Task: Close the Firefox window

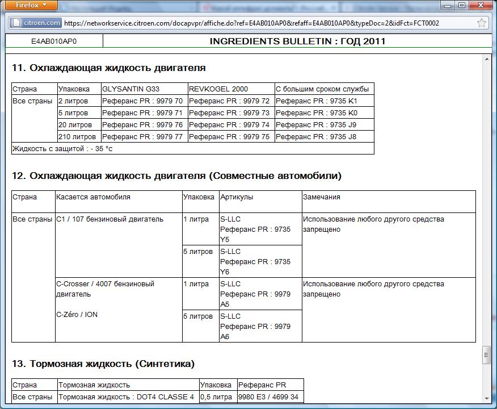Action: [481, 5]
